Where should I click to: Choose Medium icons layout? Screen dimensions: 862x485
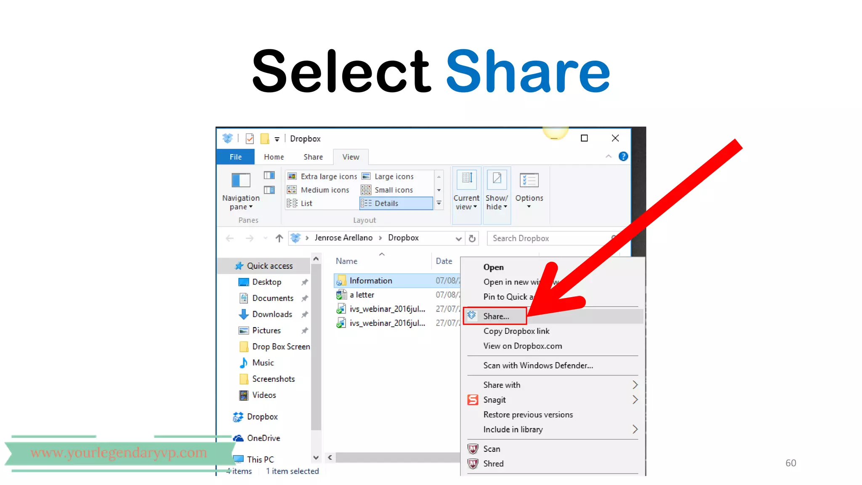[x=318, y=189]
